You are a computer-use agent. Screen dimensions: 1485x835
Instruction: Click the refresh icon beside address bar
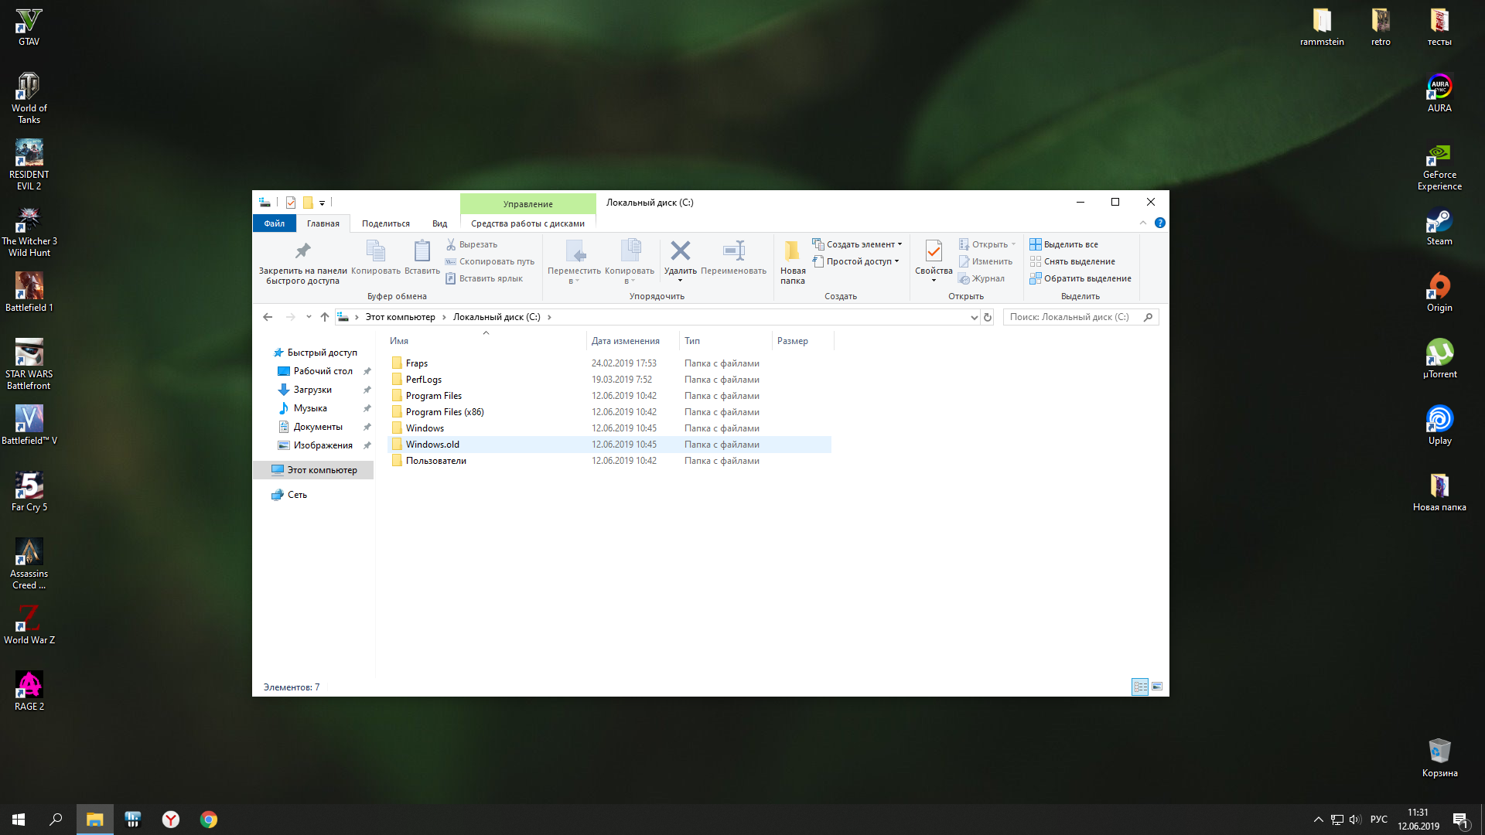pyautogui.click(x=988, y=317)
